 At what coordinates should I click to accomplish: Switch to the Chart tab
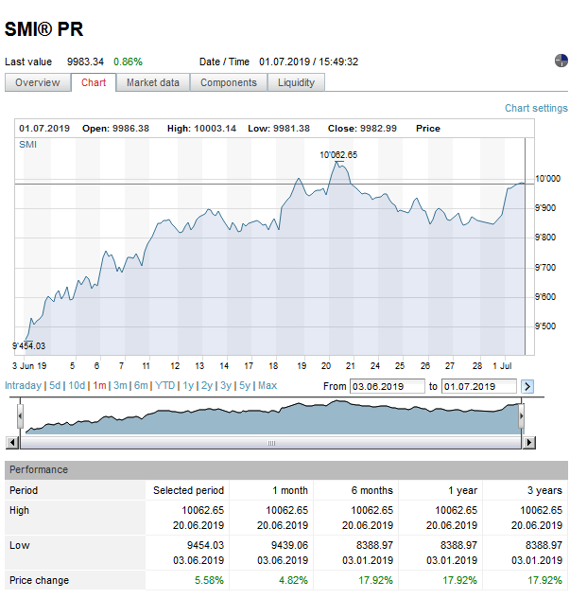pyautogui.click(x=94, y=82)
